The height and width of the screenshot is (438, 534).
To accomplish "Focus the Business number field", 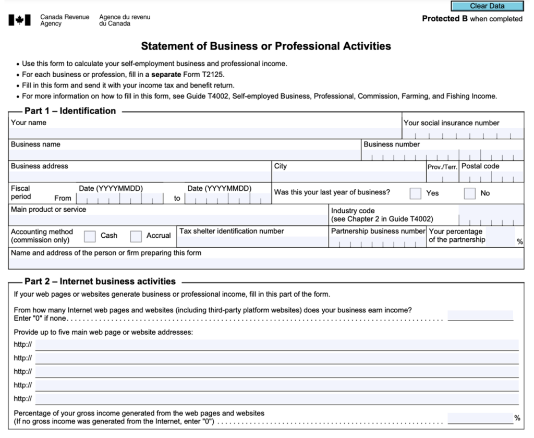I will tap(442, 155).
